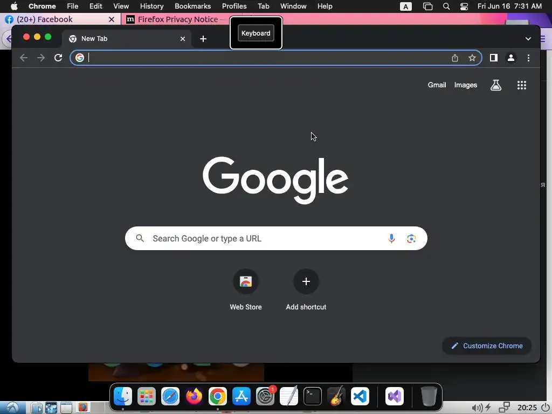Open the App Store dock icon
The image size is (552, 414).
coord(241,396)
